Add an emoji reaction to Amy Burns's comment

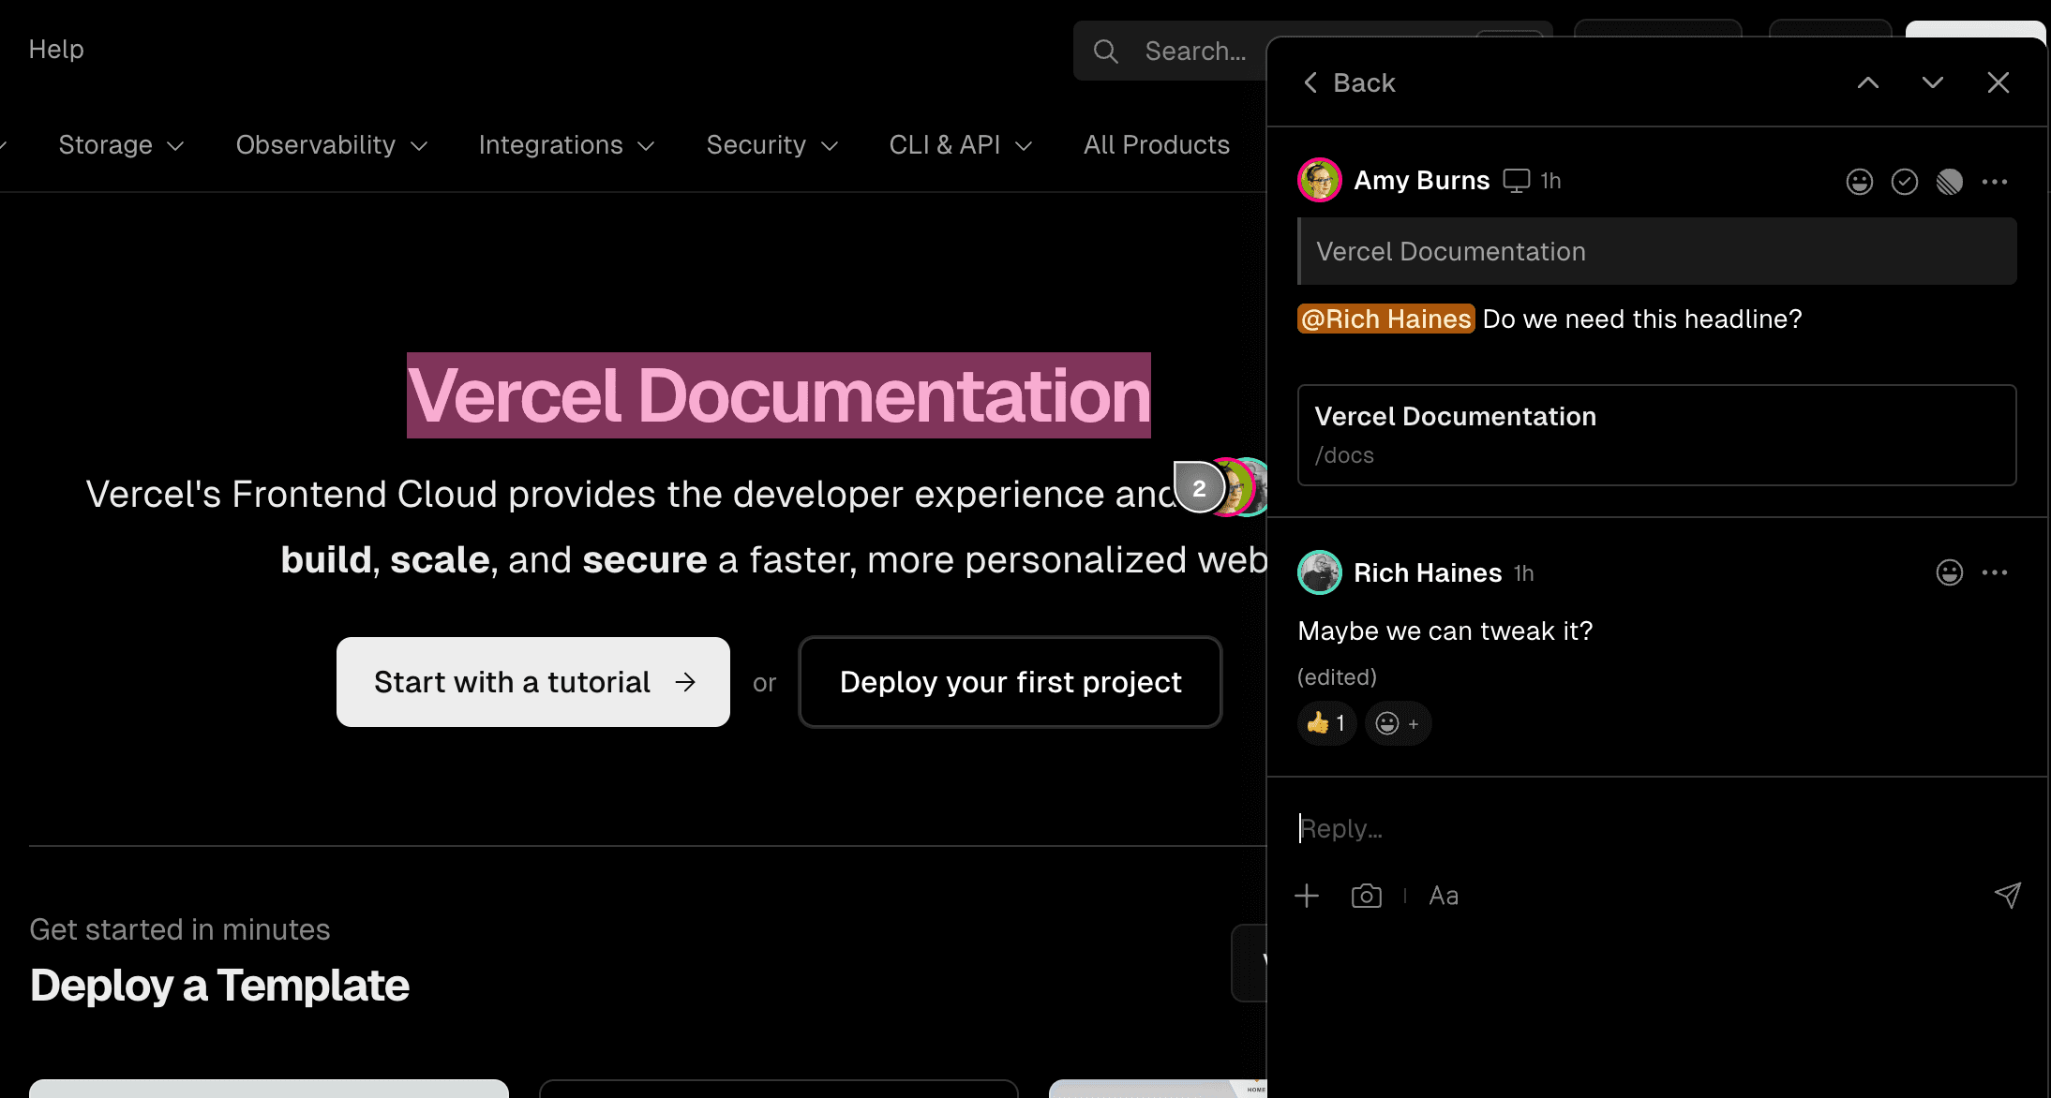coord(1860,181)
